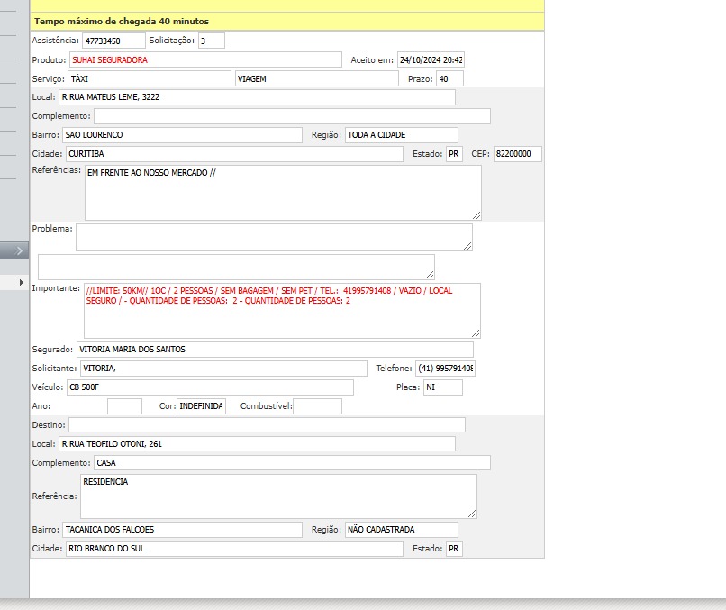Focus the Aceito em date field
Screen dimensions: 726x610
pos(431,59)
